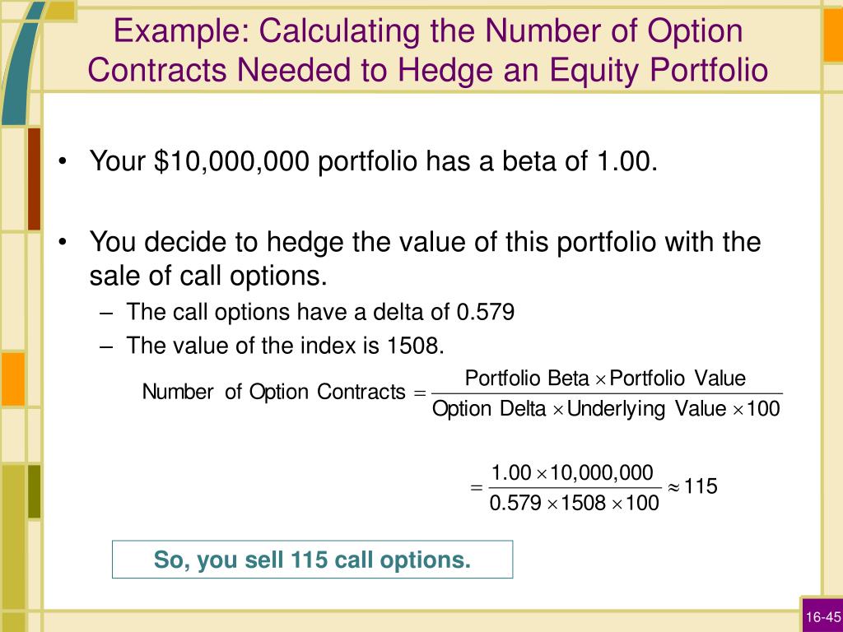843x632 pixels.
Task: Click the first bullet point marker
Action: pyautogui.click(x=63, y=162)
